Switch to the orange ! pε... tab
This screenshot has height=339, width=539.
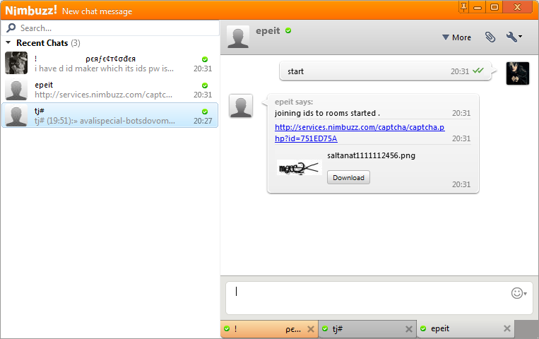tap(269, 329)
